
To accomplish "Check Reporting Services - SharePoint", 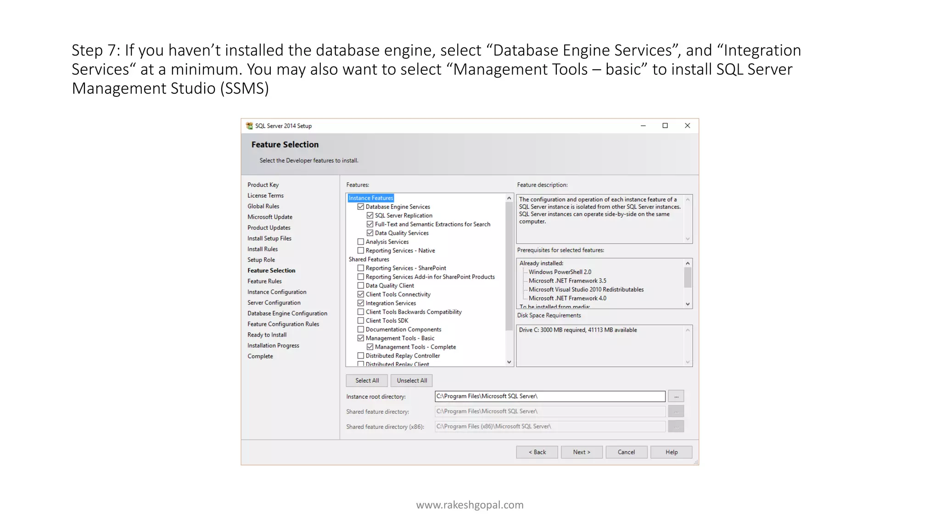I will click(361, 268).
